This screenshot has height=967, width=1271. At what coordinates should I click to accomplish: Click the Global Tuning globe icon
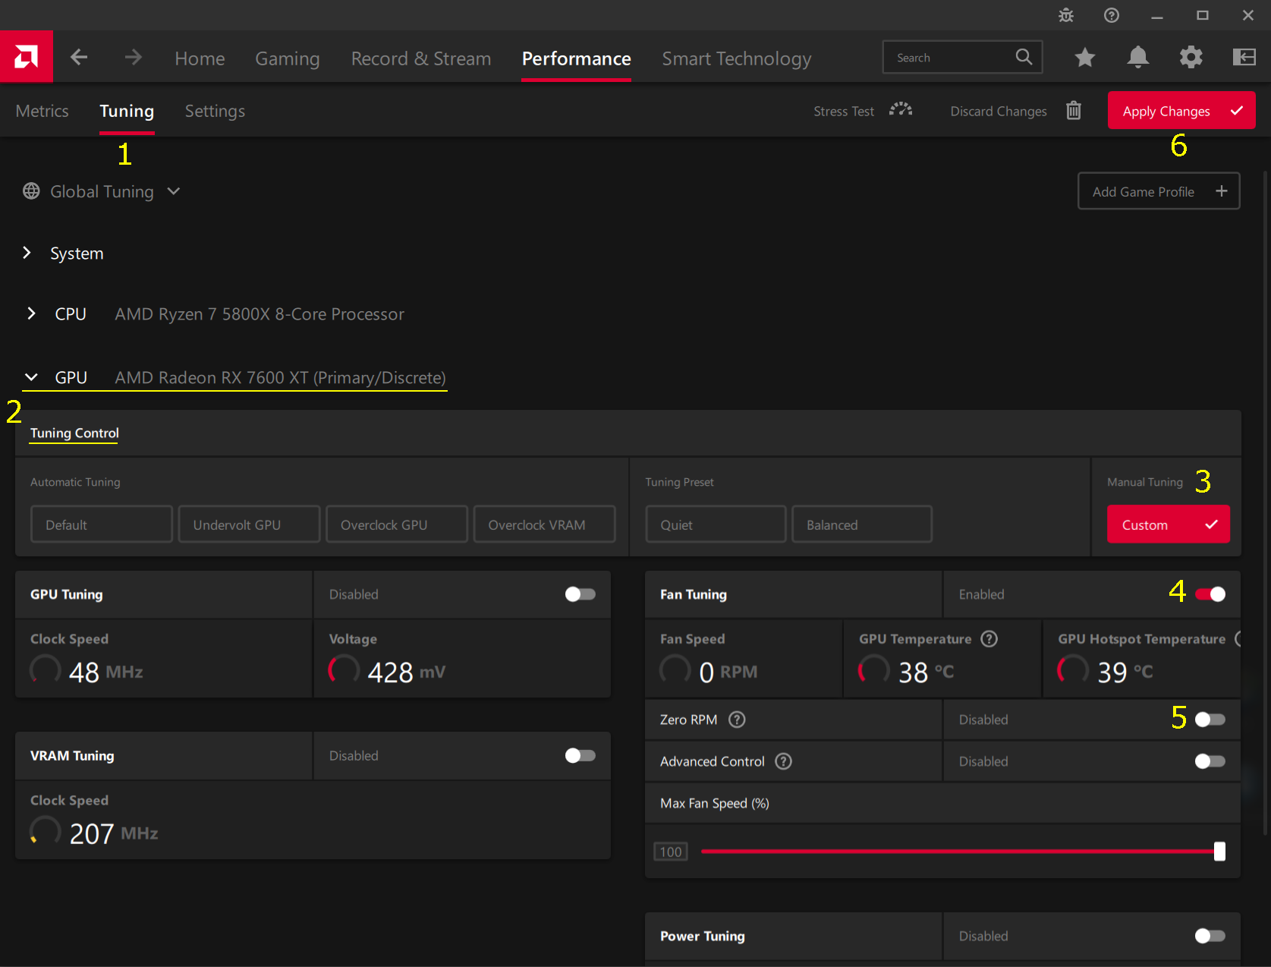(31, 191)
